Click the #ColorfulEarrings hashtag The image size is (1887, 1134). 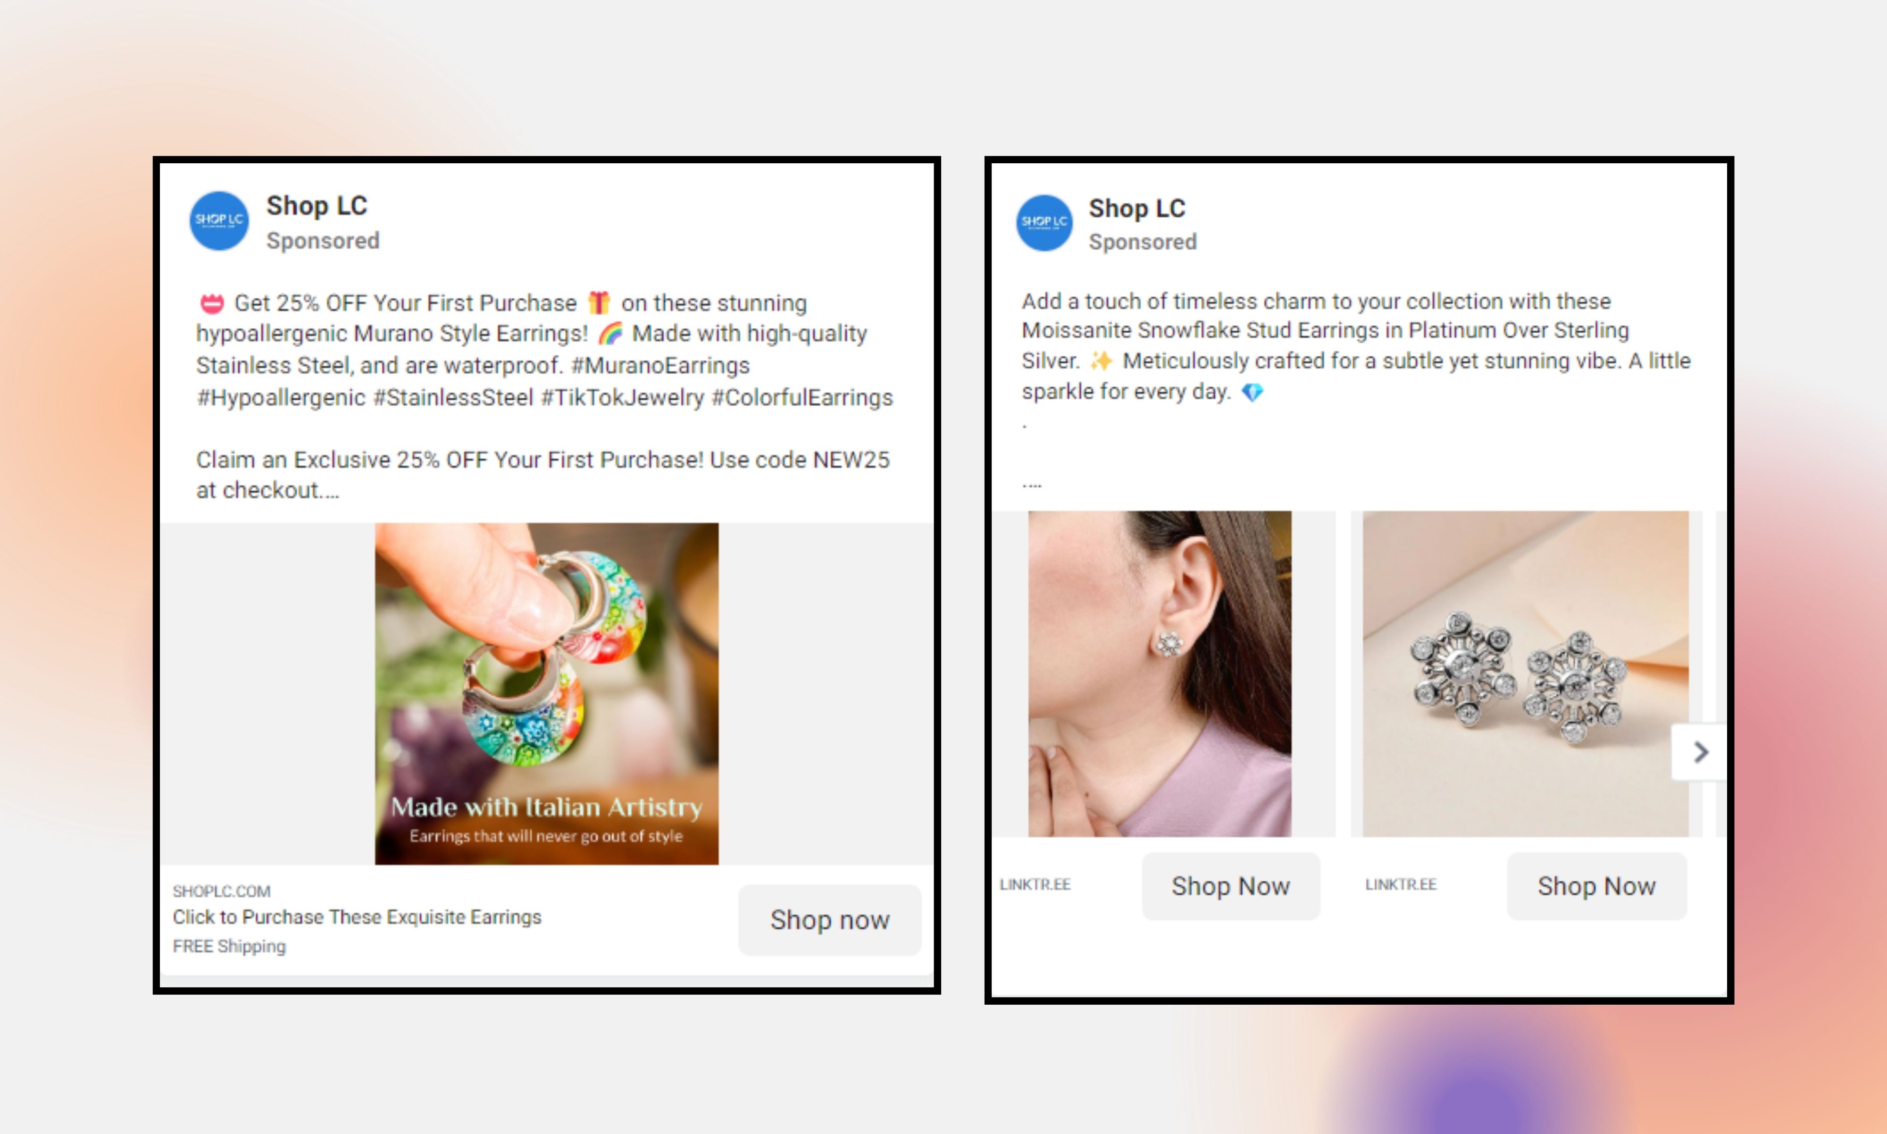(x=802, y=397)
